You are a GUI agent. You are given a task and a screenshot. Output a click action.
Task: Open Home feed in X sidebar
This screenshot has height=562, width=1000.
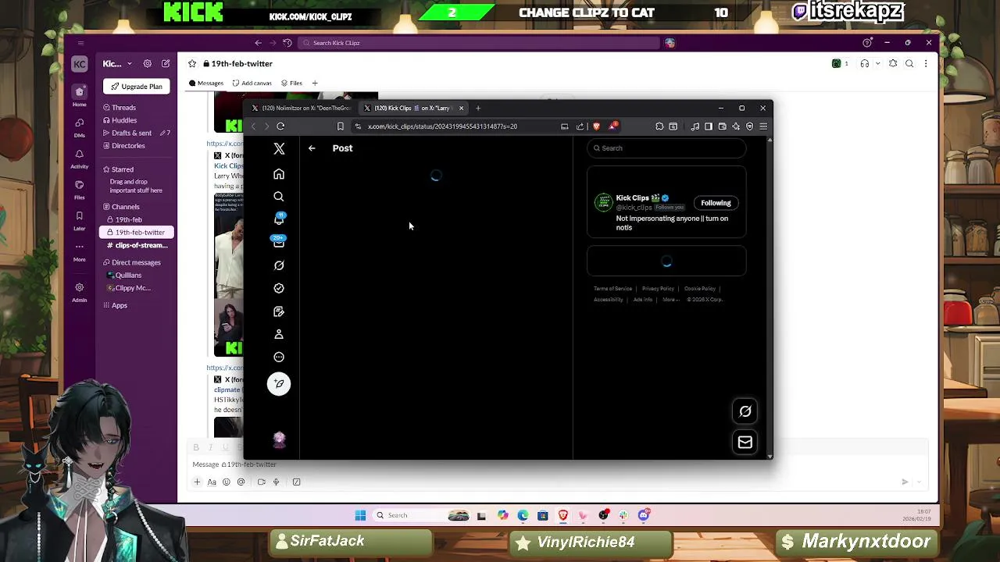coord(279,174)
